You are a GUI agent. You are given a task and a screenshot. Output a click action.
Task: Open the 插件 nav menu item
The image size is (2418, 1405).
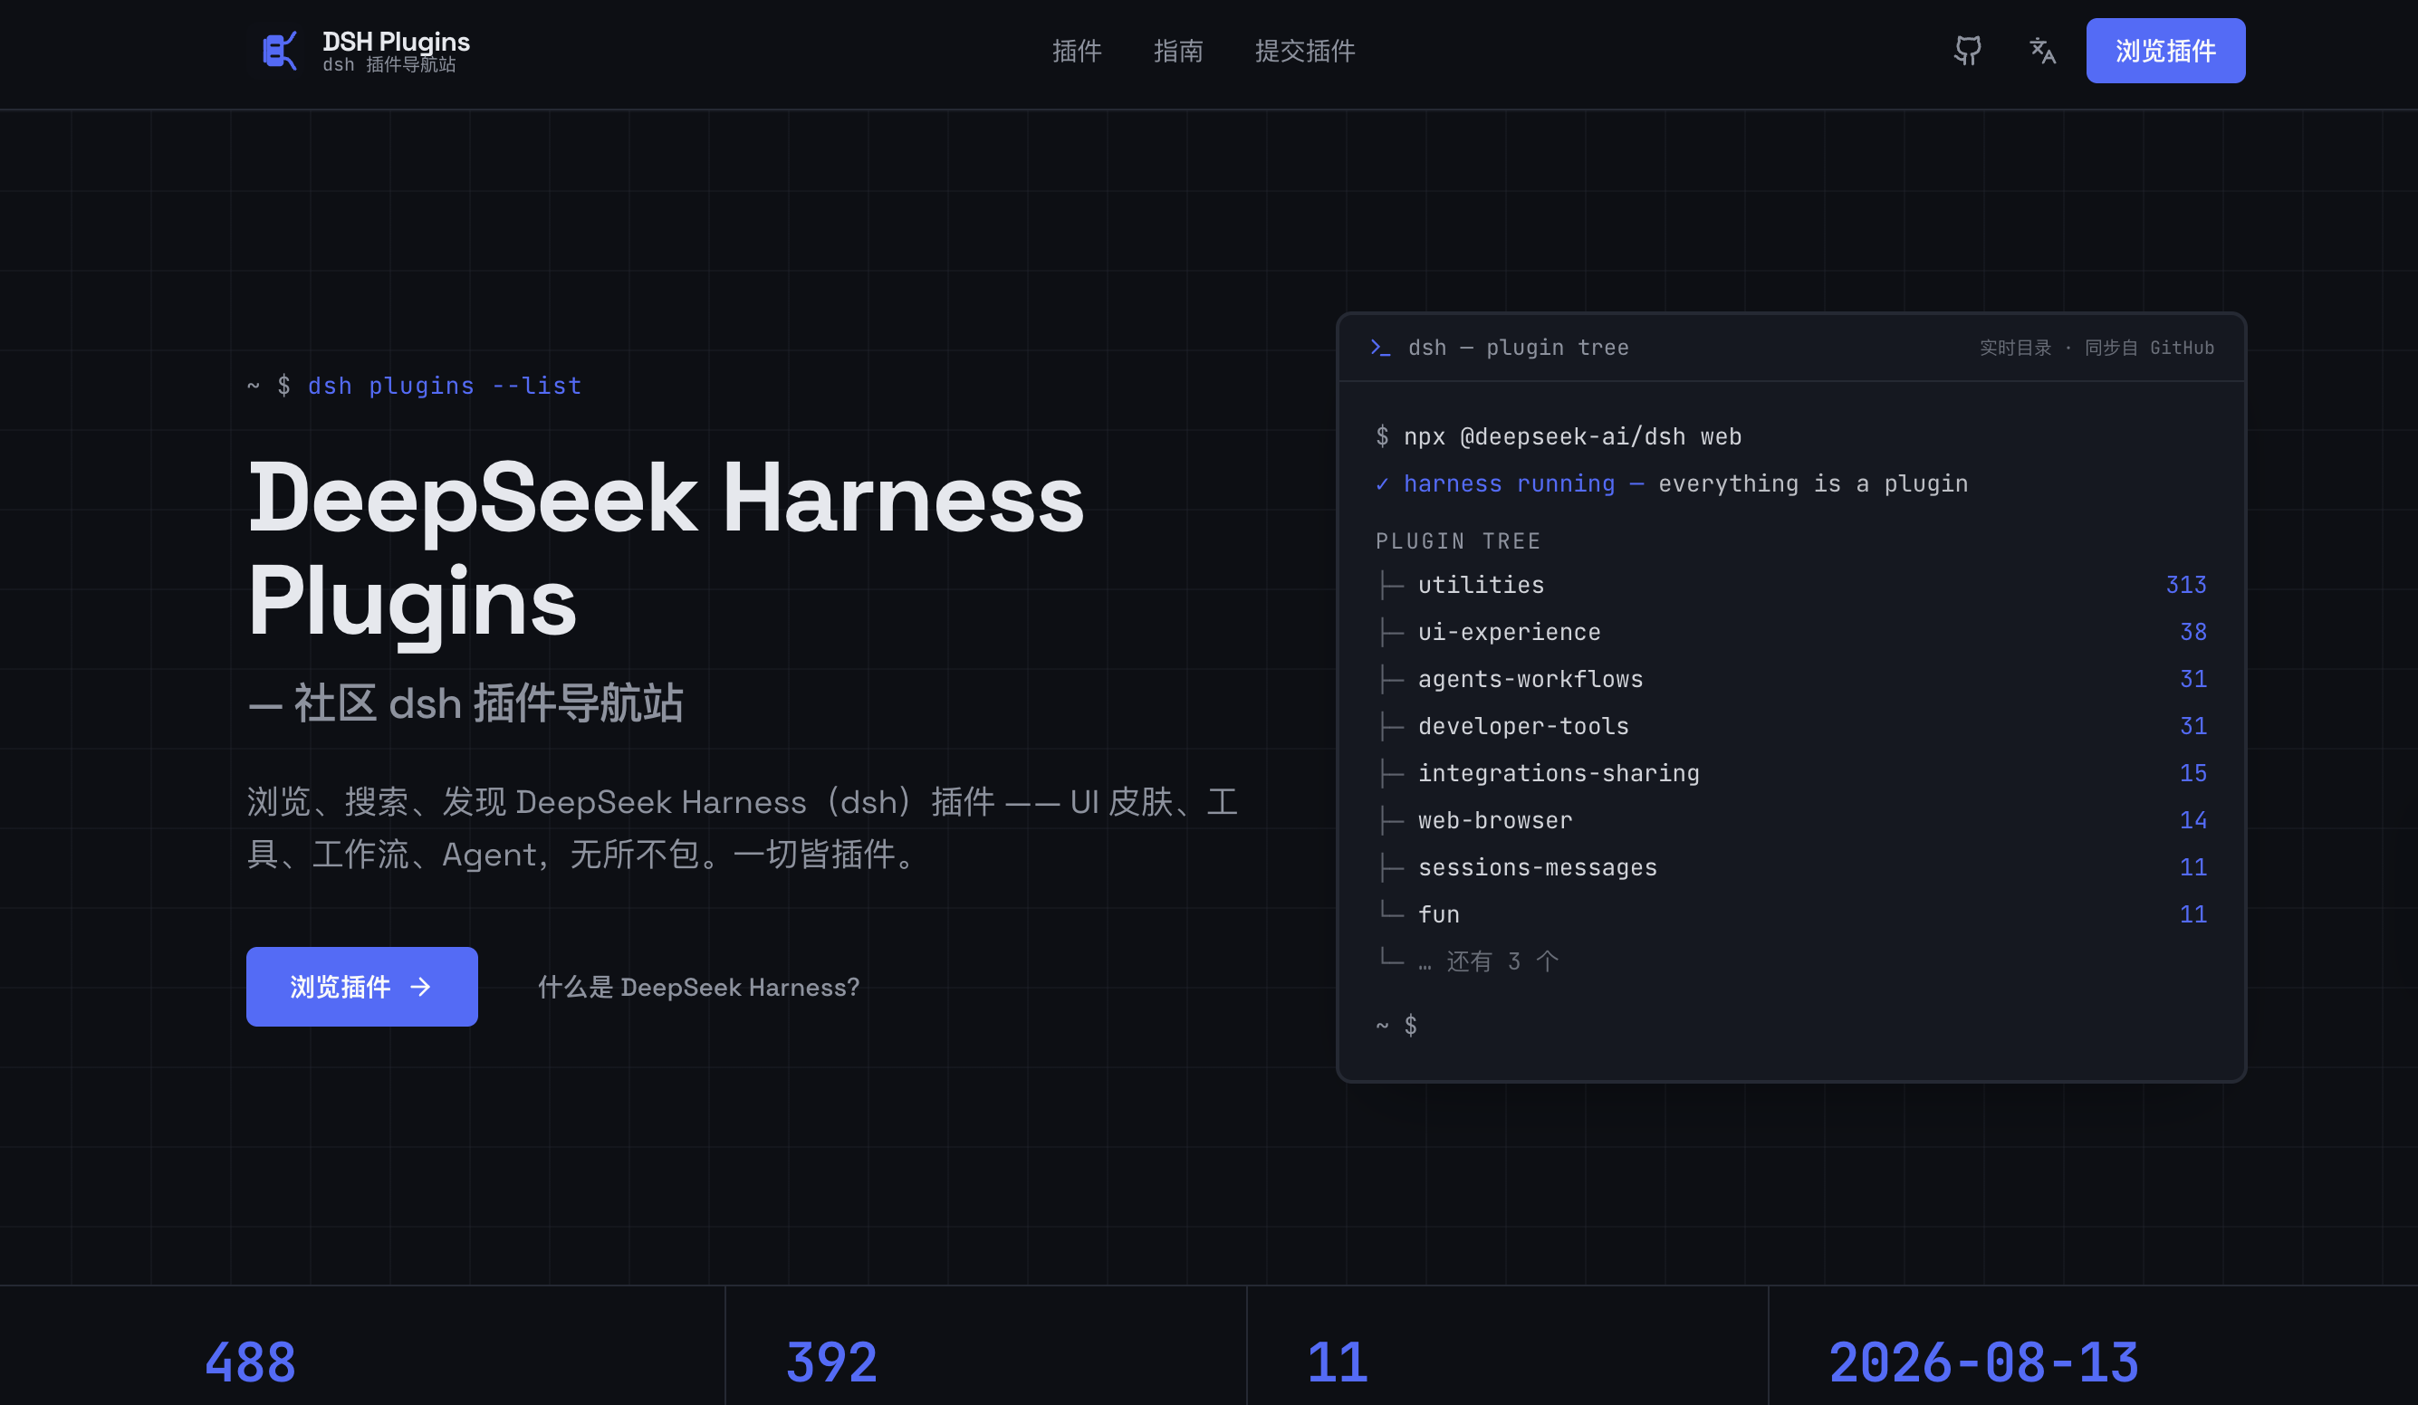(1077, 51)
